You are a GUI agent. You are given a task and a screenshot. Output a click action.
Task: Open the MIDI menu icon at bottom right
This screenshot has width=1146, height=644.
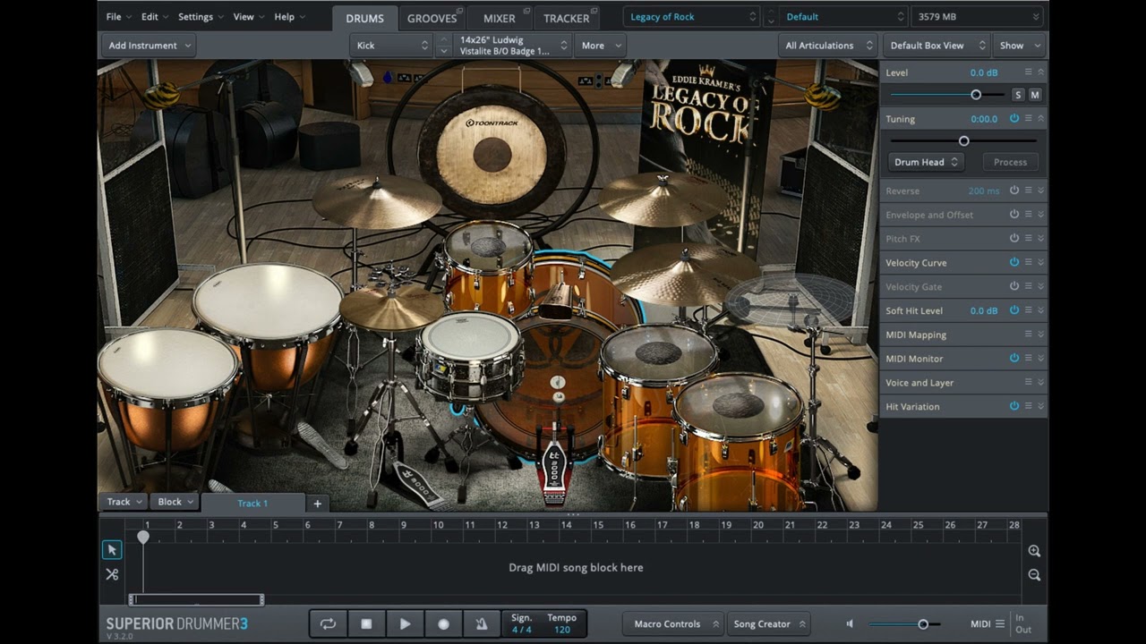[x=999, y=624]
